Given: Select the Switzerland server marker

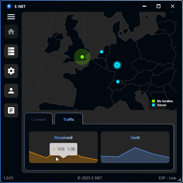Looking at the screenshot, I should click(118, 82).
